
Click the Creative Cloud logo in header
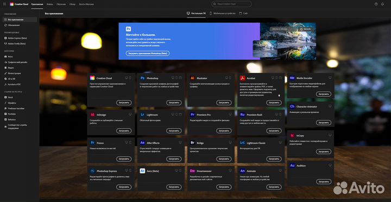point(12,4)
